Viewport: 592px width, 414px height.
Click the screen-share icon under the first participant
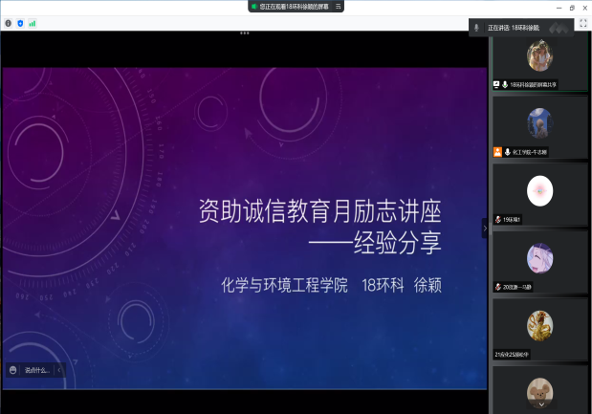[x=496, y=84]
